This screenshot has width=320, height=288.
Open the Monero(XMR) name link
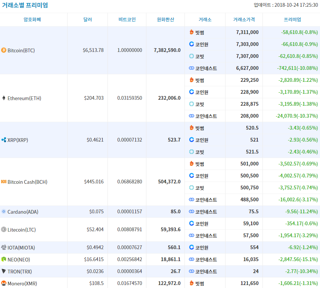22,284
